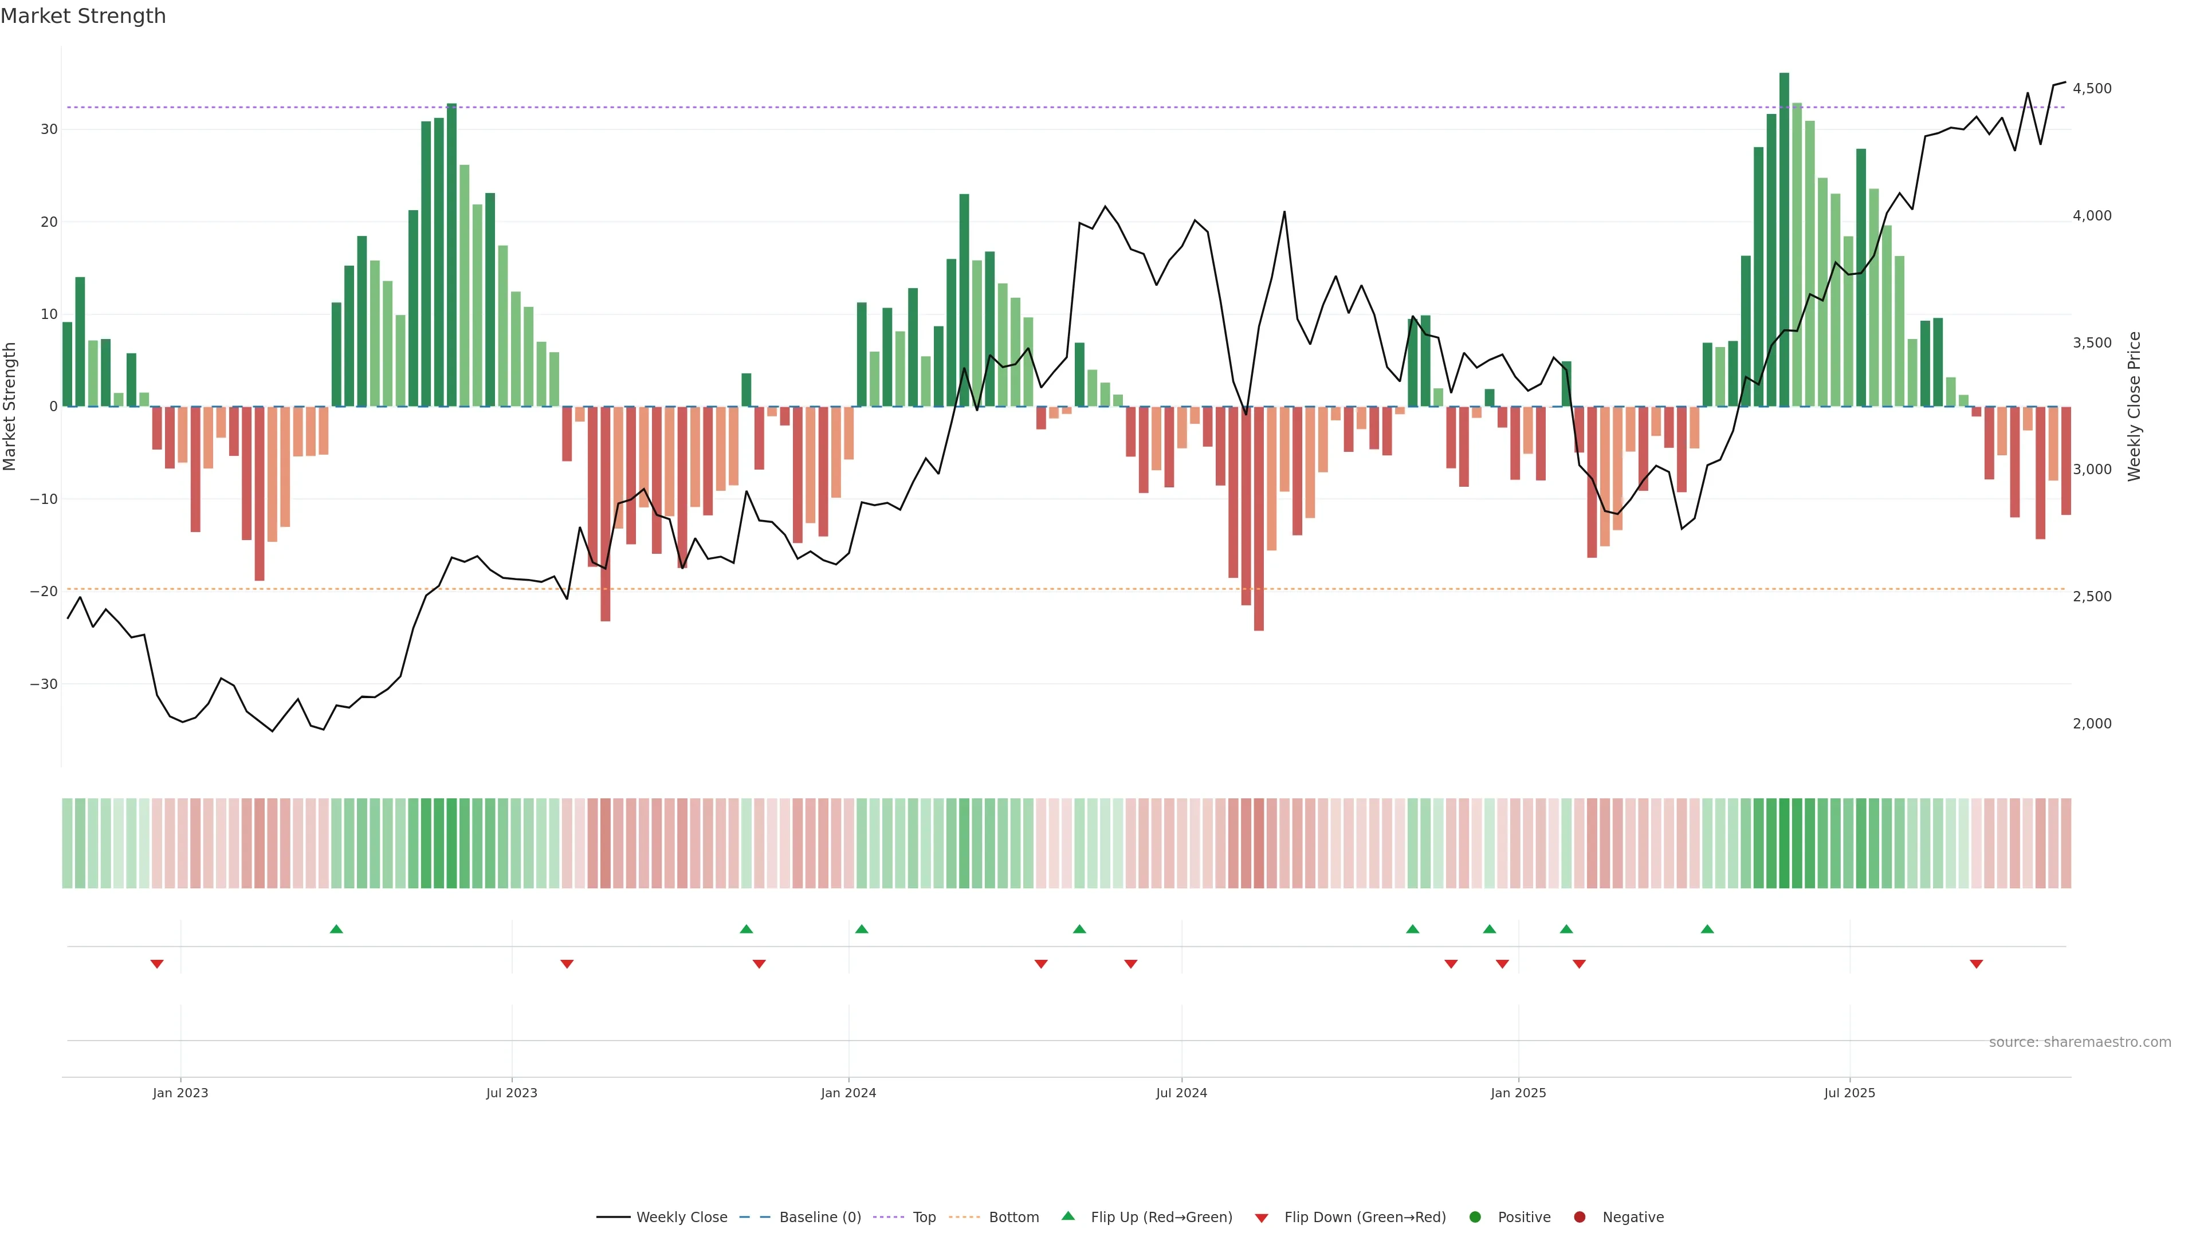
Task: Click the Market Strength chart title
Action: tap(83, 16)
